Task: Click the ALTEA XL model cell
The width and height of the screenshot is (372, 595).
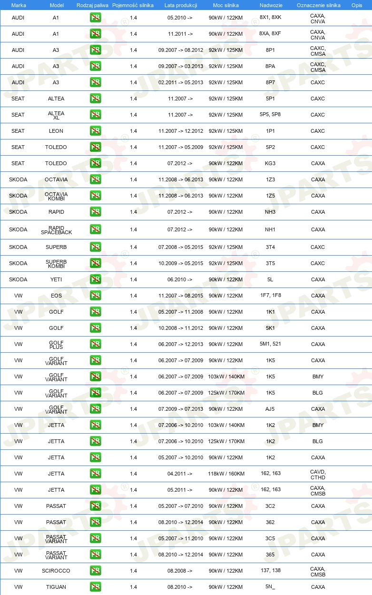Action: [x=56, y=115]
